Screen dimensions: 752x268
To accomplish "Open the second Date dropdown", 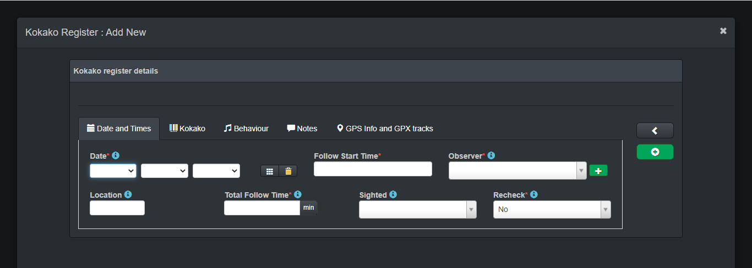I will click(165, 171).
